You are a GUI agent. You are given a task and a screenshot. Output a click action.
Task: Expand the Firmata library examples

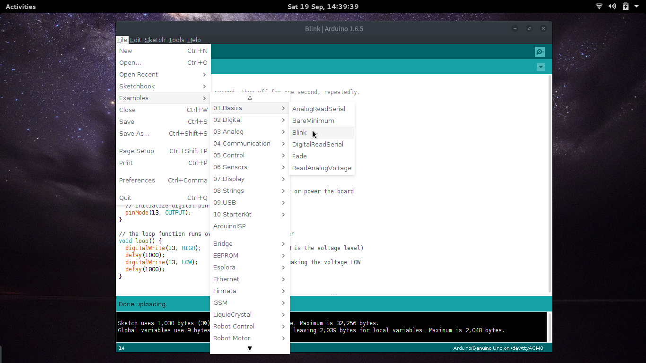click(x=250, y=291)
